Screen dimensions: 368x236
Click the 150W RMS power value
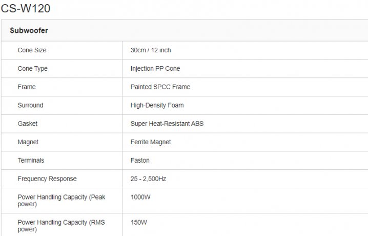[139, 223]
